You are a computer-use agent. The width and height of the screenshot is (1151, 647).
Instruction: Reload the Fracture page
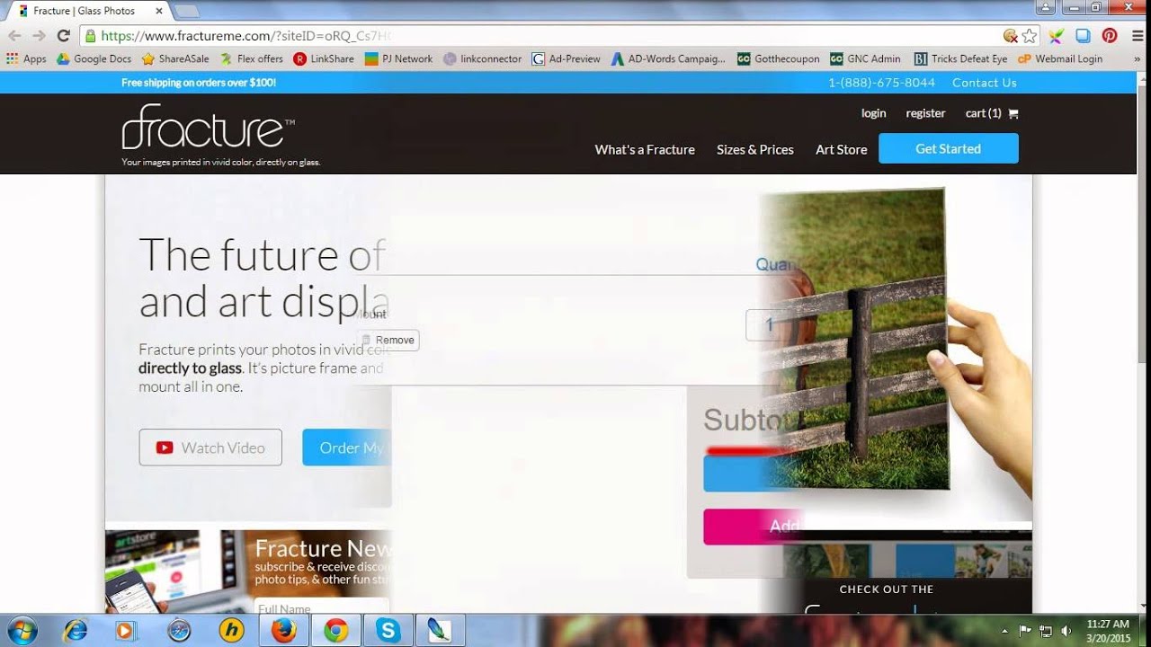click(x=63, y=36)
